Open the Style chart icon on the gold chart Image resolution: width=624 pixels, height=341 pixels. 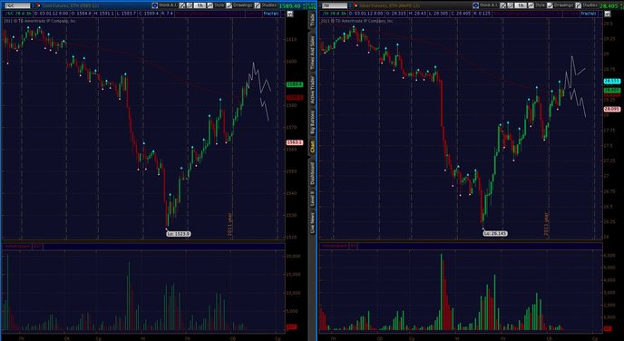(x=210, y=5)
